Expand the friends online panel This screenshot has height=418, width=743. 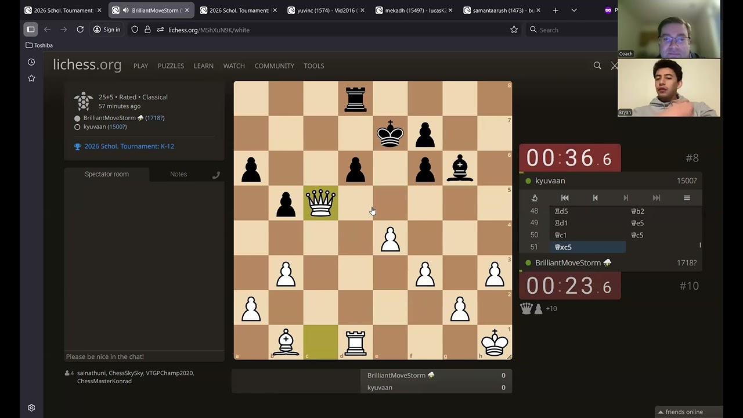(688, 412)
